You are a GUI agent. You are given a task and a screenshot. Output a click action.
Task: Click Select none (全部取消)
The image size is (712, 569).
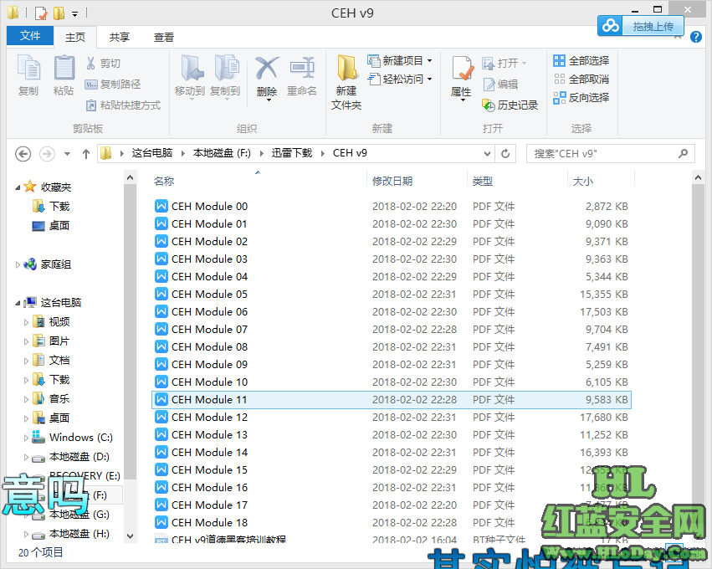[581, 79]
